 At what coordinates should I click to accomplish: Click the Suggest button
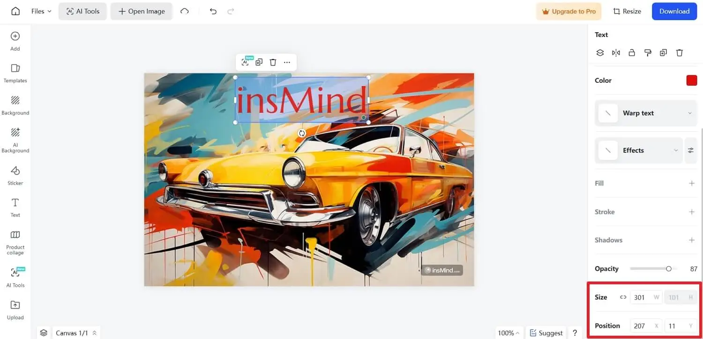pyautogui.click(x=546, y=333)
